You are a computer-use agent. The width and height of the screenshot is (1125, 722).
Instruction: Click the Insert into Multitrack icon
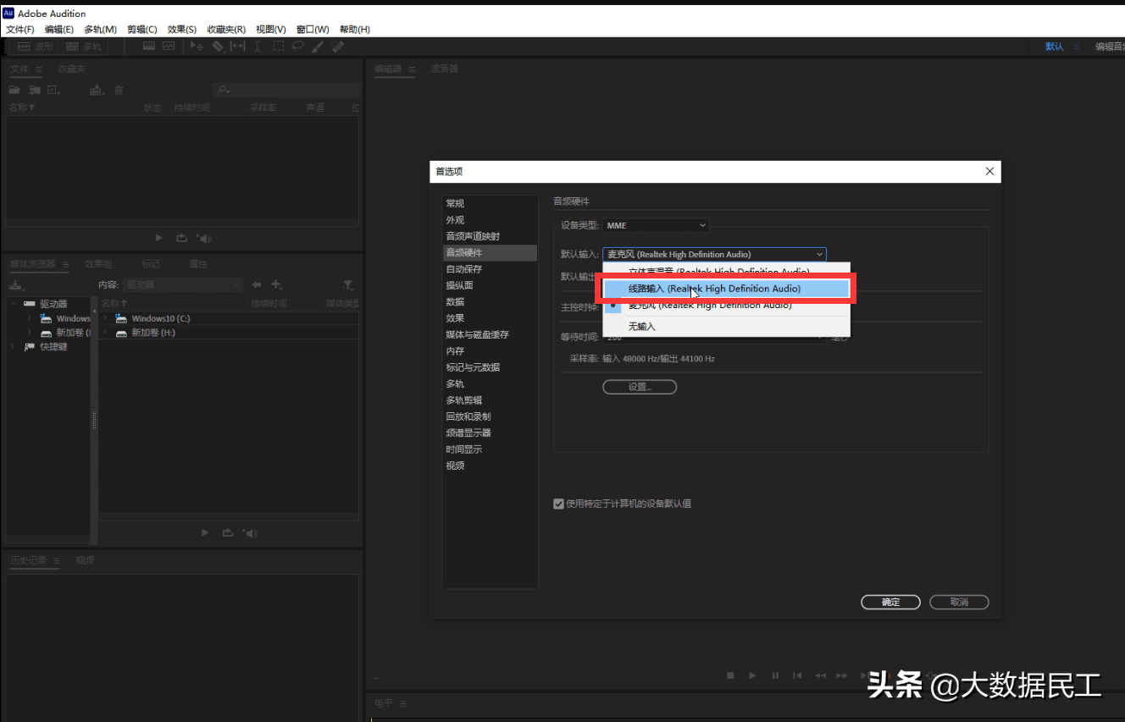(x=97, y=90)
